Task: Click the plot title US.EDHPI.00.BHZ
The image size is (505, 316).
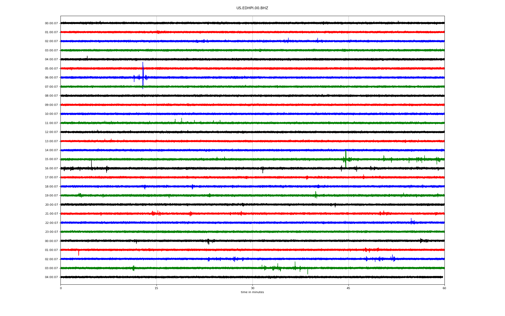Action: (x=252, y=8)
